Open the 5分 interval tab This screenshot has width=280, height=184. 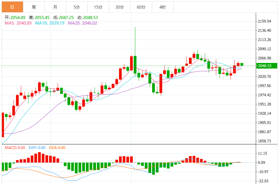point(77,7)
